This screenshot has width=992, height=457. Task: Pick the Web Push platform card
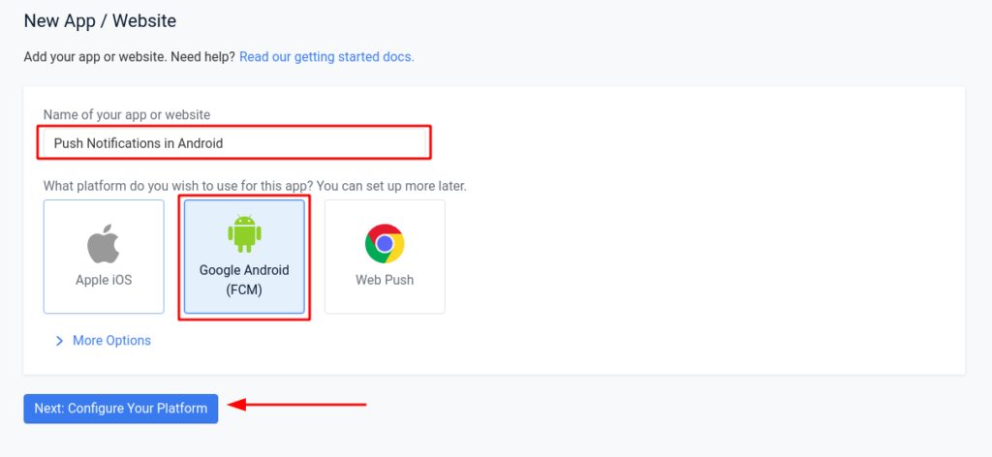click(385, 257)
